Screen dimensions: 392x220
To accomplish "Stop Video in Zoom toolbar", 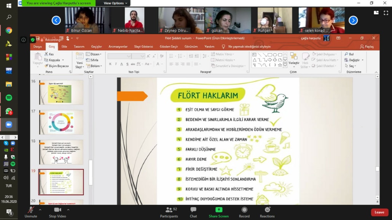I will [x=57, y=210].
